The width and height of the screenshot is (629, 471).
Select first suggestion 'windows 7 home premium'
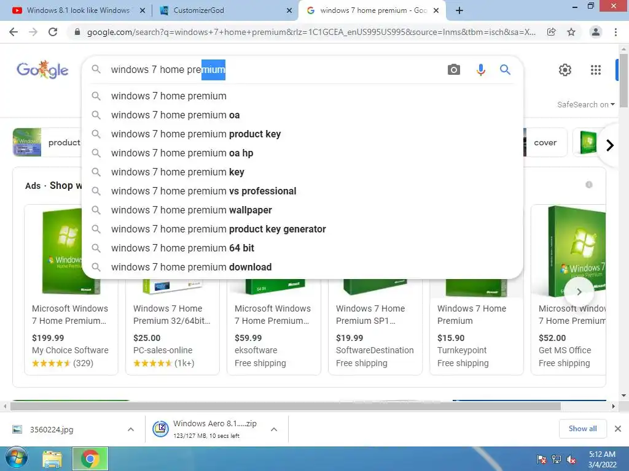(x=302, y=96)
